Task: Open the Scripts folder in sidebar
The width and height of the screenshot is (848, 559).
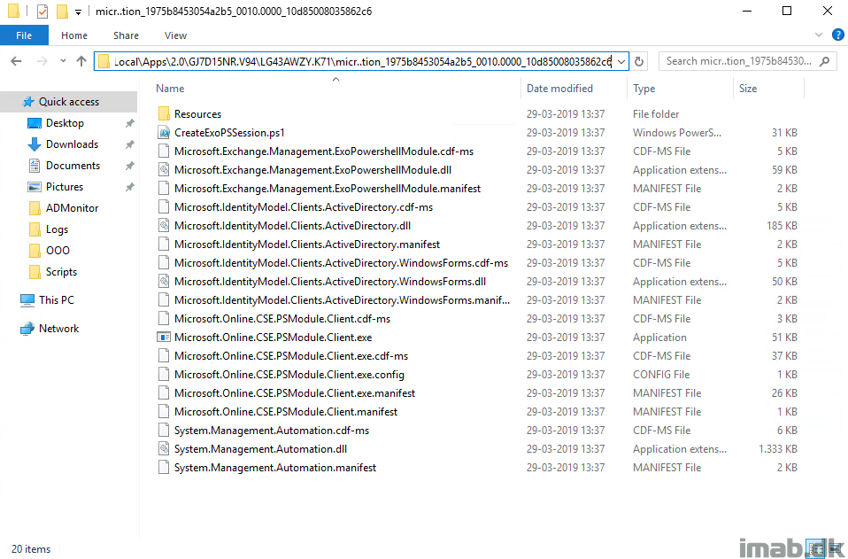Action: click(x=61, y=272)
